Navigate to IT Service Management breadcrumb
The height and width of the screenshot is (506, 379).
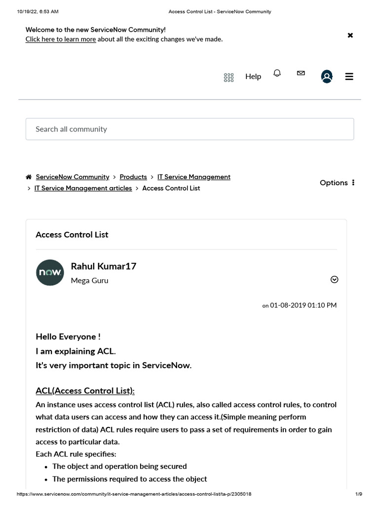(x=194, y=177)
